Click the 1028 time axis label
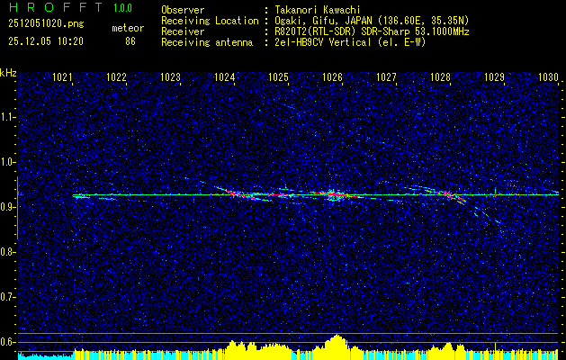This screenshot has width=566, height=360. click(440, 76)
